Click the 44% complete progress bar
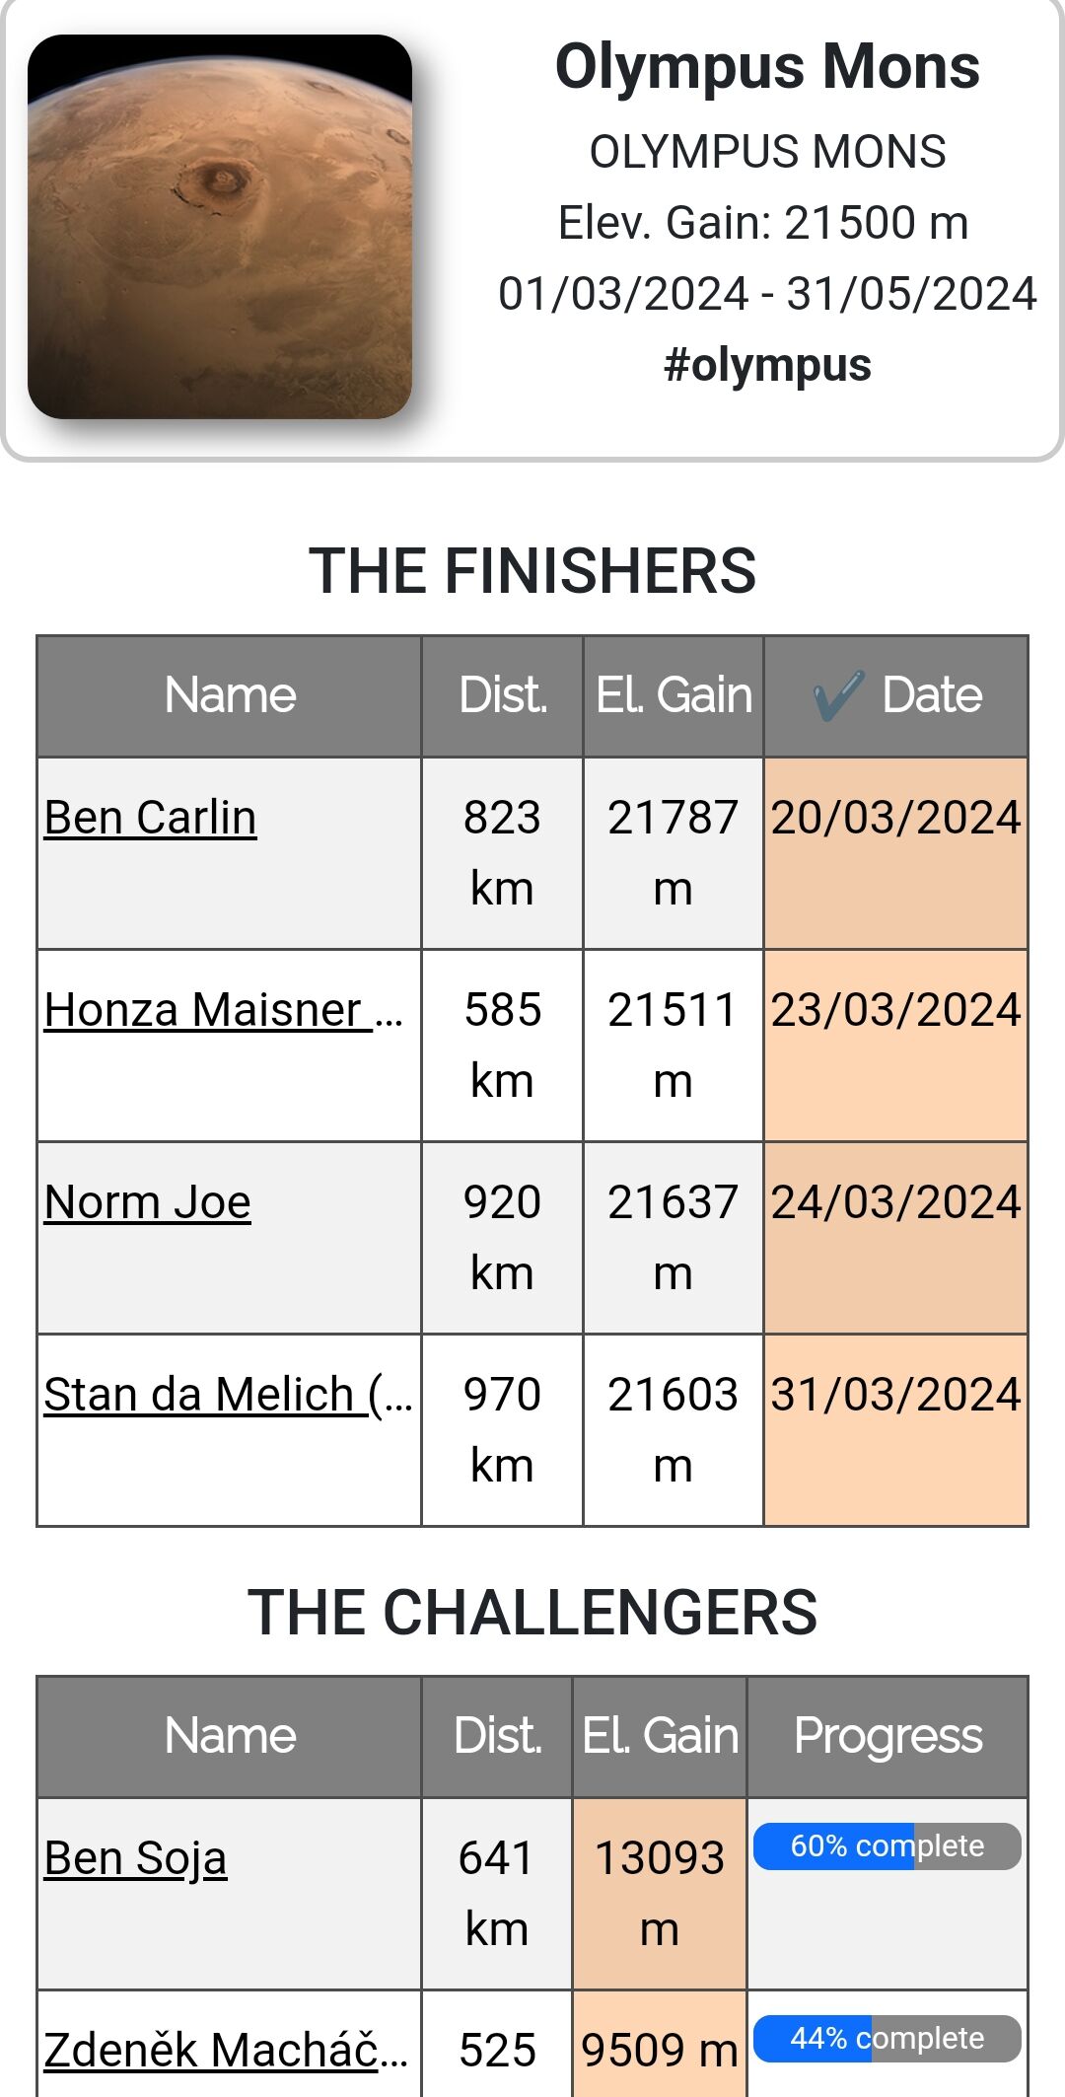This screenshot has height=2097, width=1065. tap(887, 2038)
